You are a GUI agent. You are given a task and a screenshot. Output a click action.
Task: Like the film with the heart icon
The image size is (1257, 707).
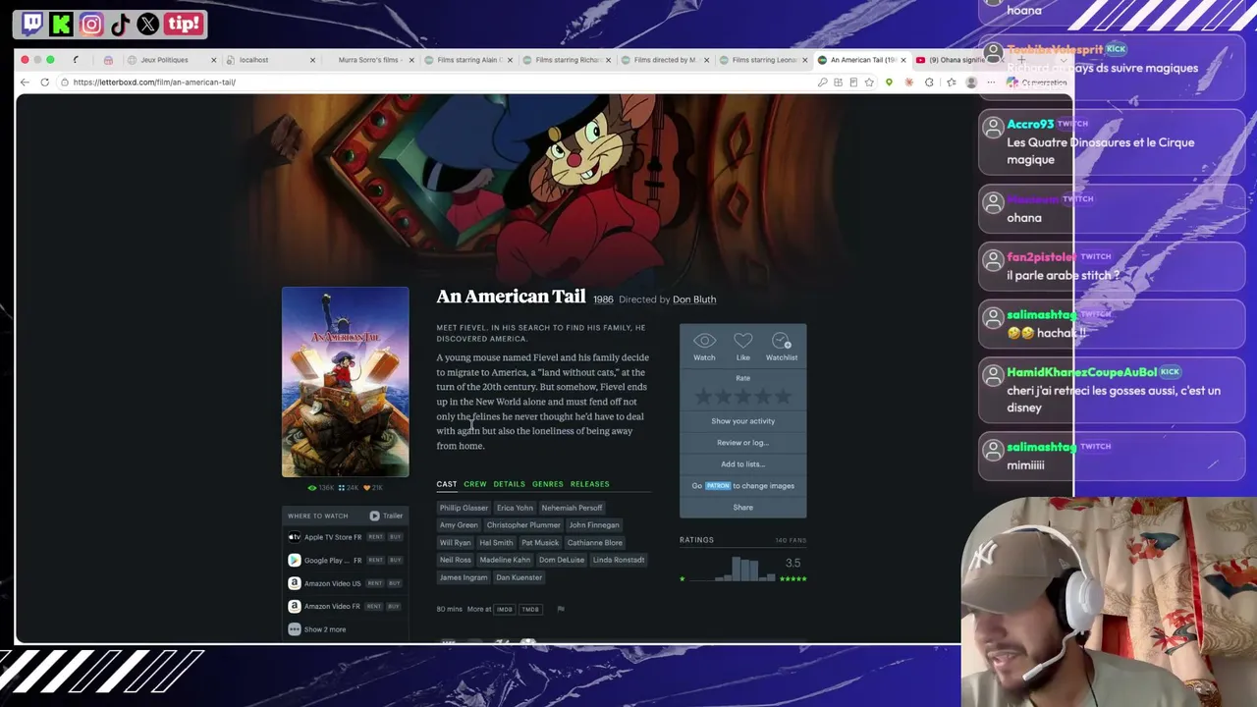coord(743,341)
